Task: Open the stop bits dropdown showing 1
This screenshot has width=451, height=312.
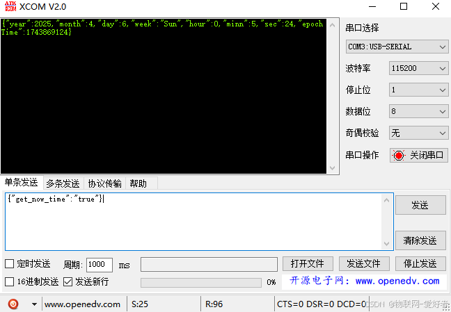Action: (x=418, y=90)
